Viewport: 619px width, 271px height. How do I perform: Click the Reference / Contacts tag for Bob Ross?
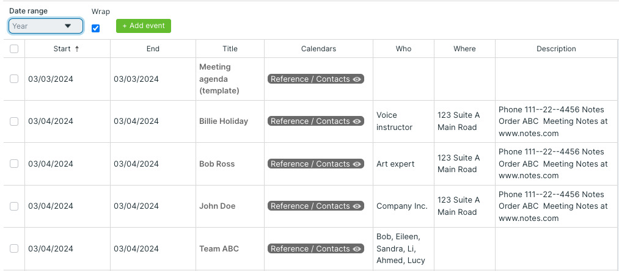310,164
